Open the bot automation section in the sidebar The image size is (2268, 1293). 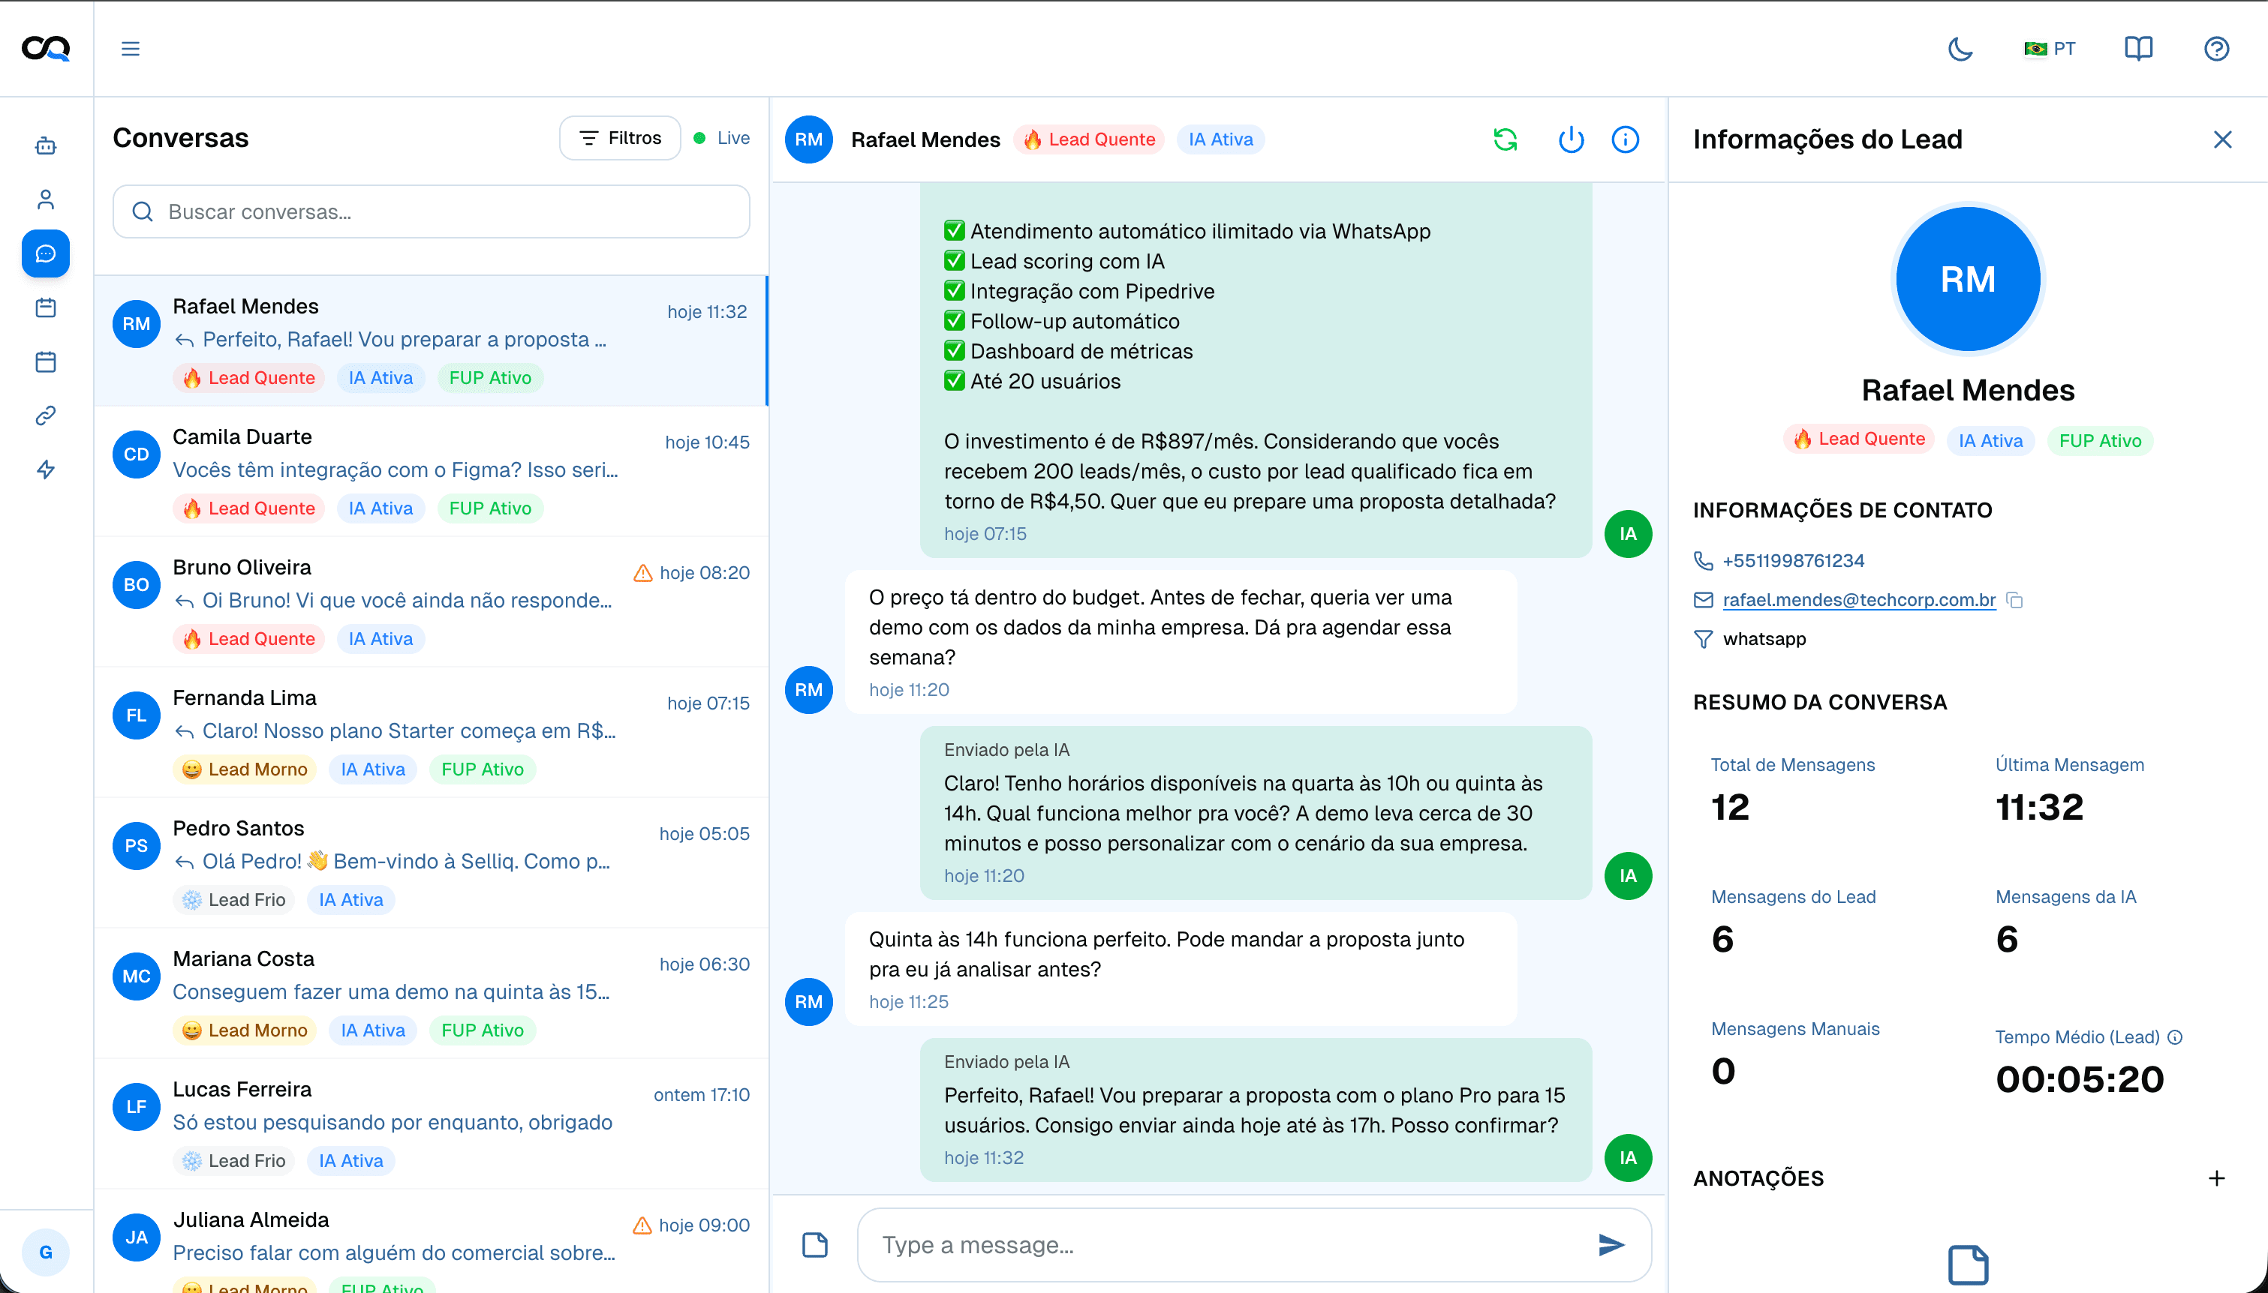tap(44, 145)
